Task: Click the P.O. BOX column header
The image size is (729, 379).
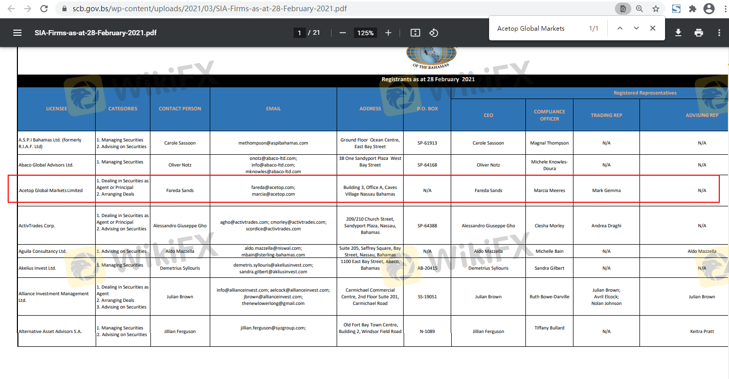Action: (x=427, y=109)
